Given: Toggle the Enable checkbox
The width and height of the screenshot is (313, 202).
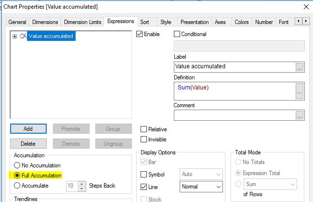Looking at the screenshot, I should tap(140, 34).
